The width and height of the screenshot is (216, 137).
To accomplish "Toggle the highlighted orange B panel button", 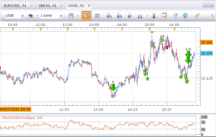I will pos(86,16).
